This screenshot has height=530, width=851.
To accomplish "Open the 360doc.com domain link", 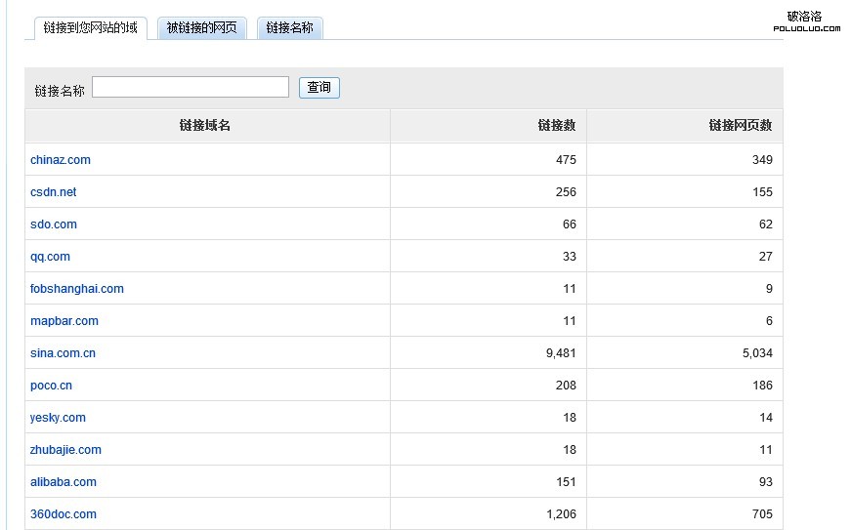I will (x=64, y=514).
